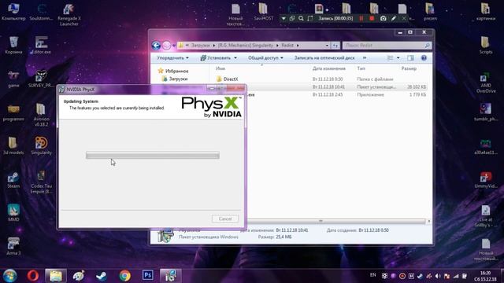The image size is (504, 283).
Task: Open the volume control in tray
Action: click(438, 276)
